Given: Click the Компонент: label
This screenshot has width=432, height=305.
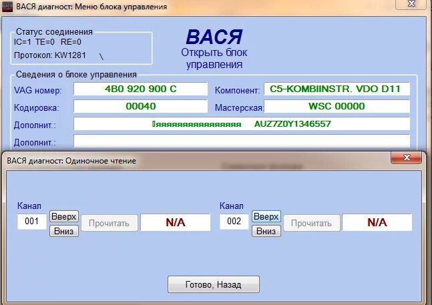Looking at the screenshot, I should tap(237, 90).
